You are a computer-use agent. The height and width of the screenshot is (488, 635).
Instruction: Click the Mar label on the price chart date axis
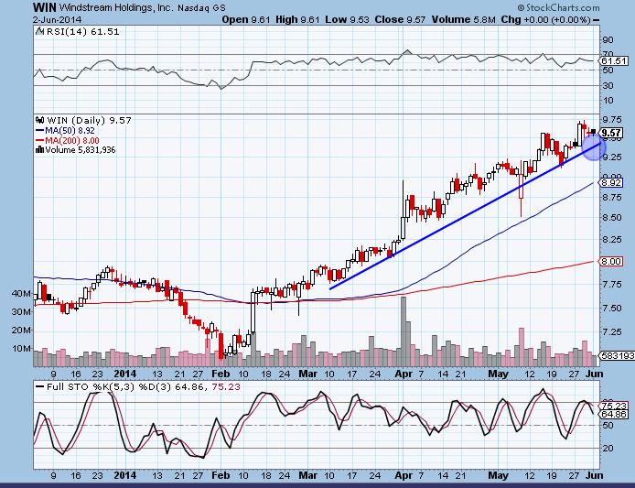click(307, 374)
